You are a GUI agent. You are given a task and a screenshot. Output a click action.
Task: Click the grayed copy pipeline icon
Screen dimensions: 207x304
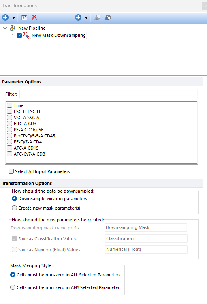click(97, 17)
